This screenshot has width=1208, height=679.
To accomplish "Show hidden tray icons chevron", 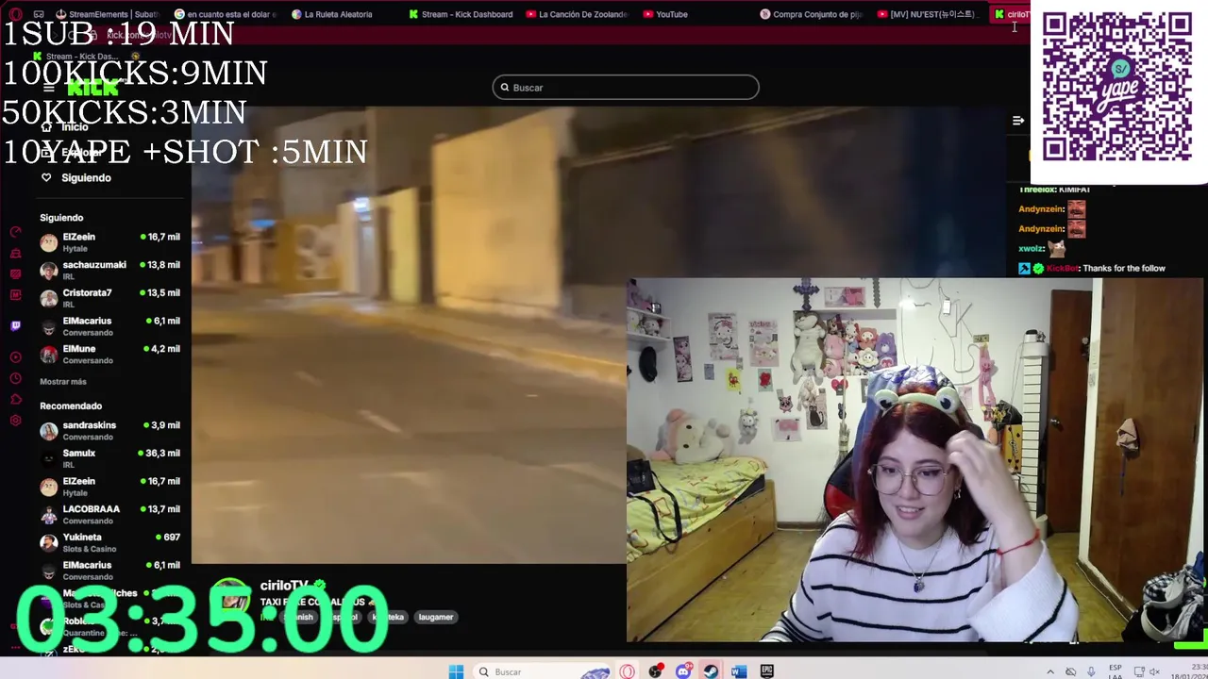I will tap(1049, 671).
